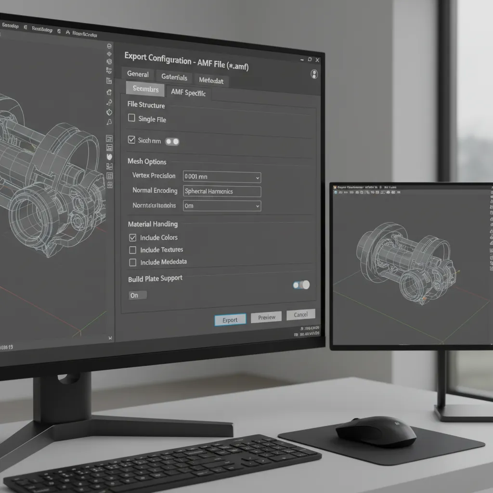Open the Norntals Iterations dropdown showing 0m
This screenshot has width=493, height=493.
[x=222, y=206]
